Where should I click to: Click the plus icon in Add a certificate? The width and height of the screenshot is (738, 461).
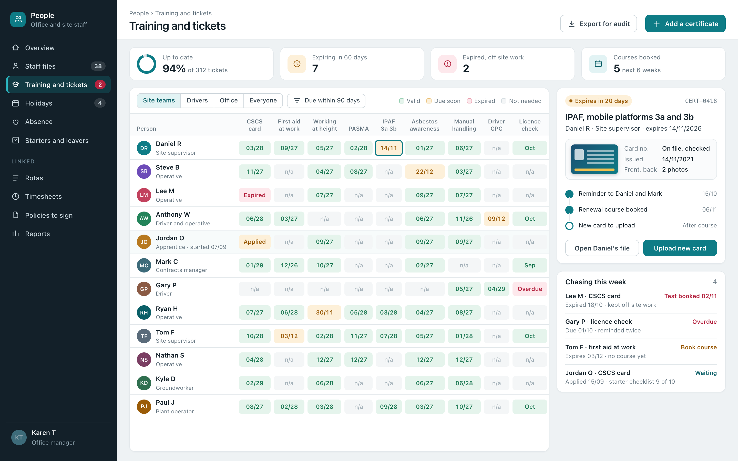pyautogui.click(x=657, y=24)
